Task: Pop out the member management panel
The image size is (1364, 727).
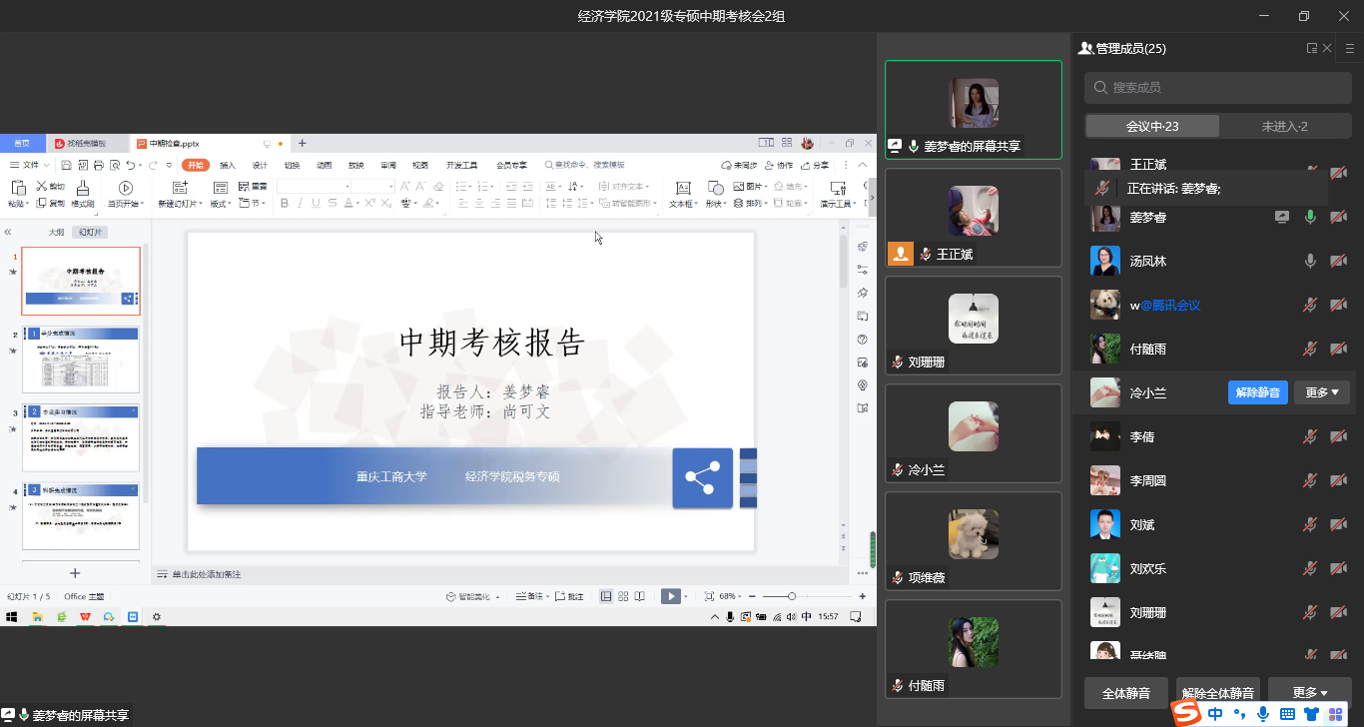Action: click(1312, 48)
